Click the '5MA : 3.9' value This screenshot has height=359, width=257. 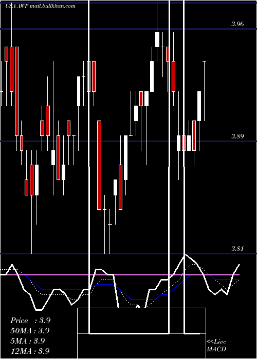[28, 341]
